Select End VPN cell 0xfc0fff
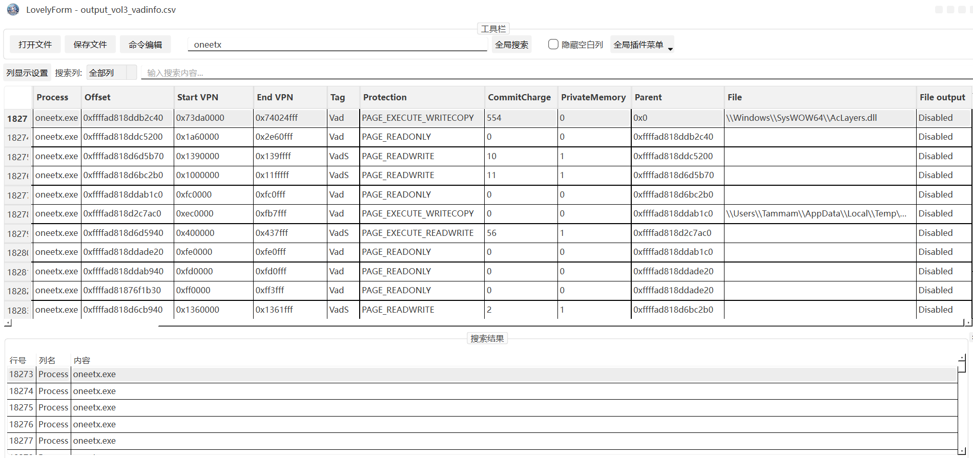This screenshot has height=458, width=973. 290,194
